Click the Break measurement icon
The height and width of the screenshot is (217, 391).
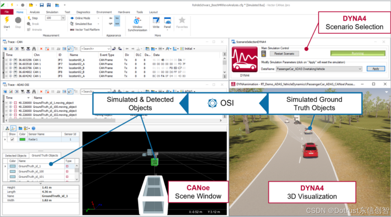29,24
